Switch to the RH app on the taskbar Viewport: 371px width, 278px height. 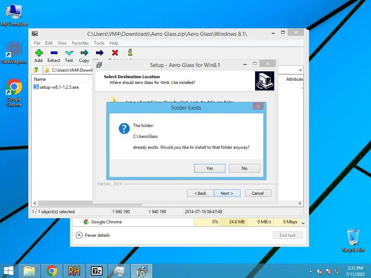click(x=74, y=271)
